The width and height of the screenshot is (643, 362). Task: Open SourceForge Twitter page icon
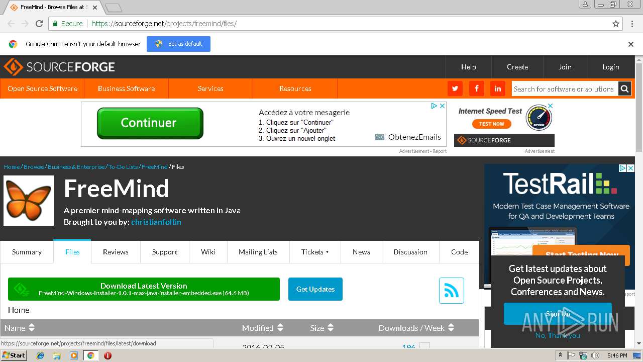click(455, 88)
